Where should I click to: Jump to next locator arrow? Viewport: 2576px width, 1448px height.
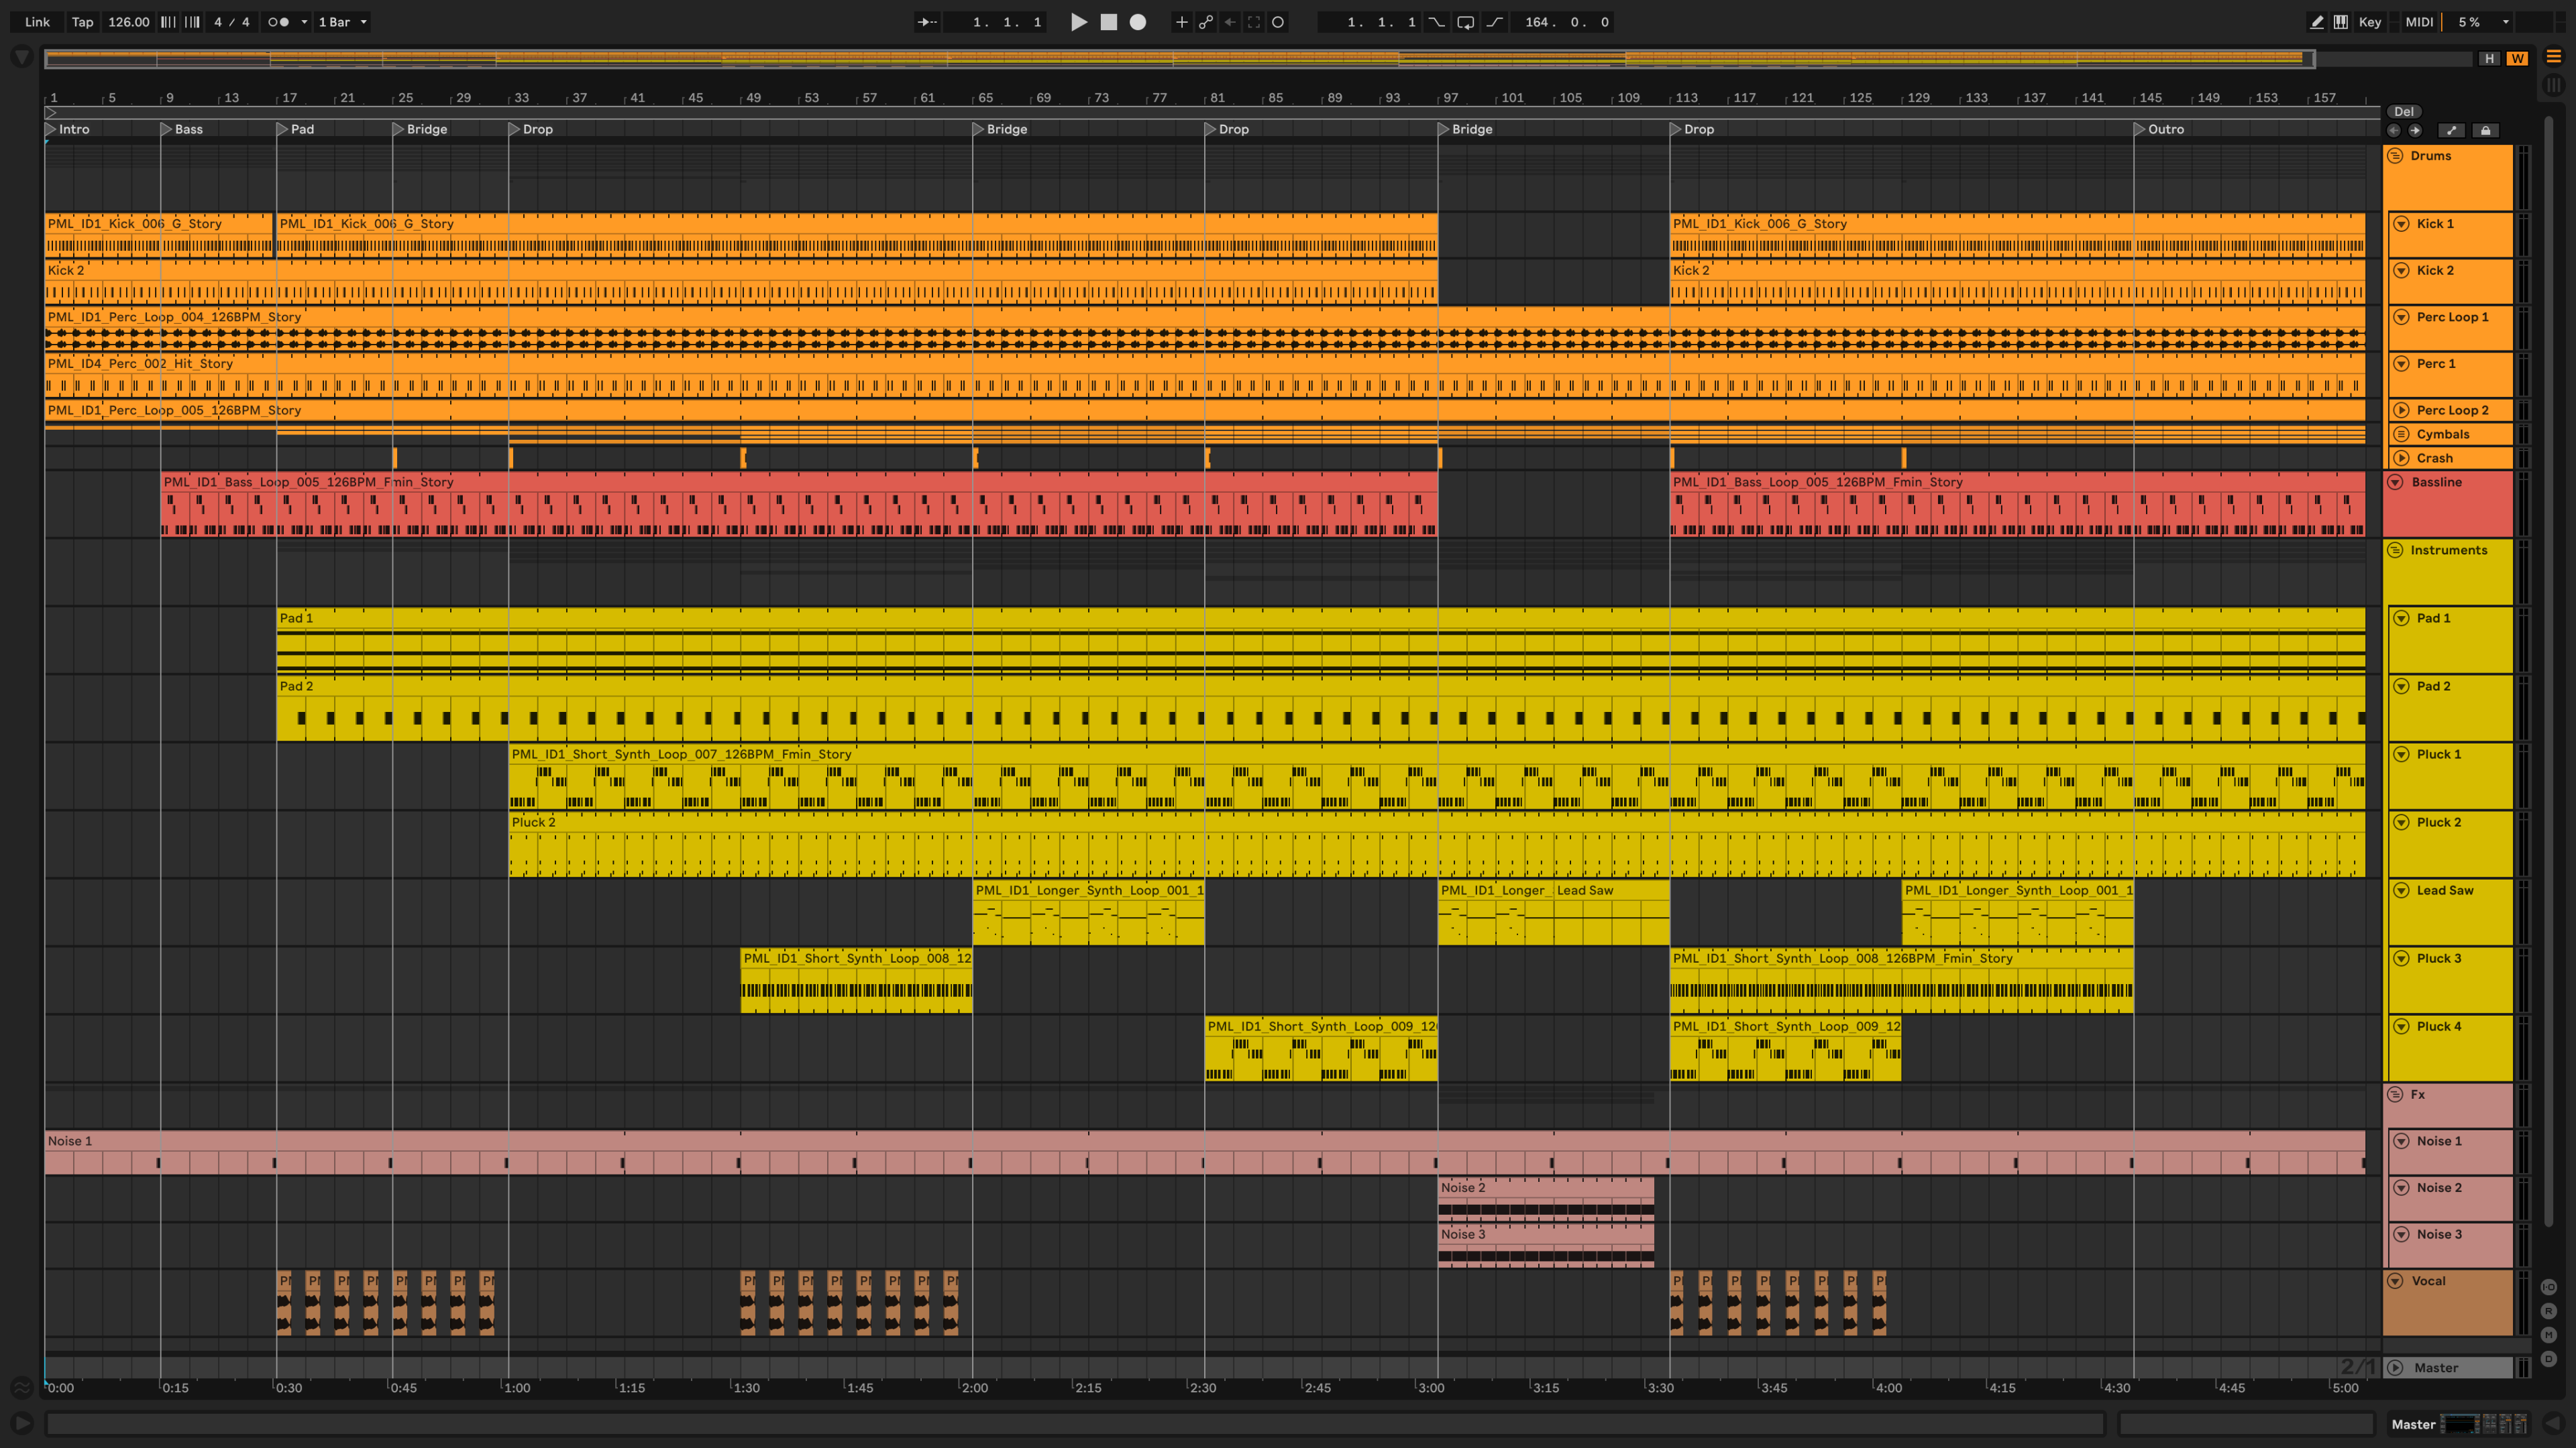(x=2415, y=131)
